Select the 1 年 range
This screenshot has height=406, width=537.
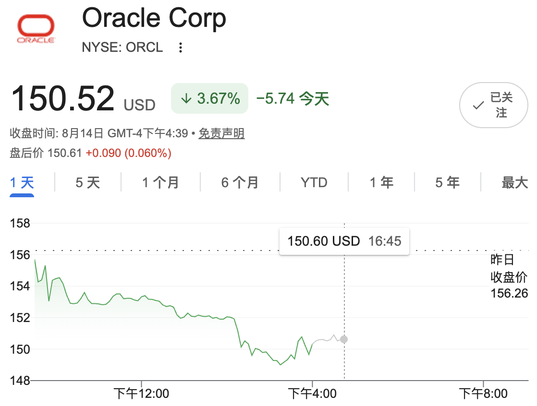coord(381,183)
